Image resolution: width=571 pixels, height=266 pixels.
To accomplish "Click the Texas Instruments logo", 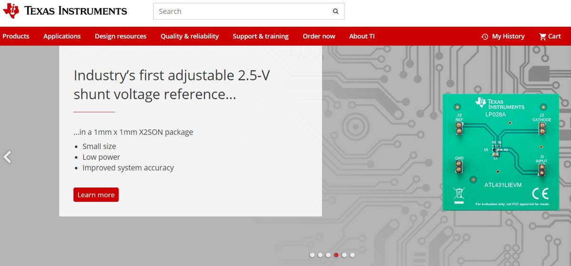I will coord(65,11).
